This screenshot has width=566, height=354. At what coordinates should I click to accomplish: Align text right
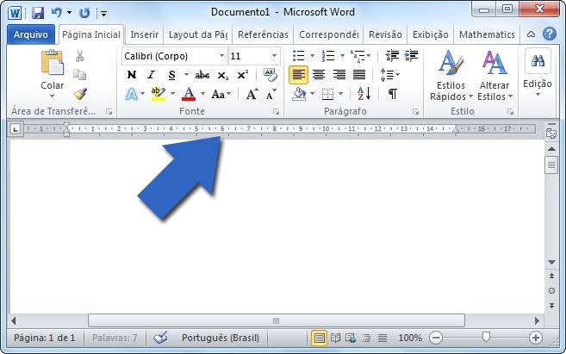pyautogui.click(x=339, y=75)
